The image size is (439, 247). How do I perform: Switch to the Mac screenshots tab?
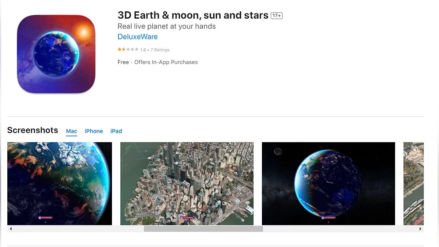(72, 131)
